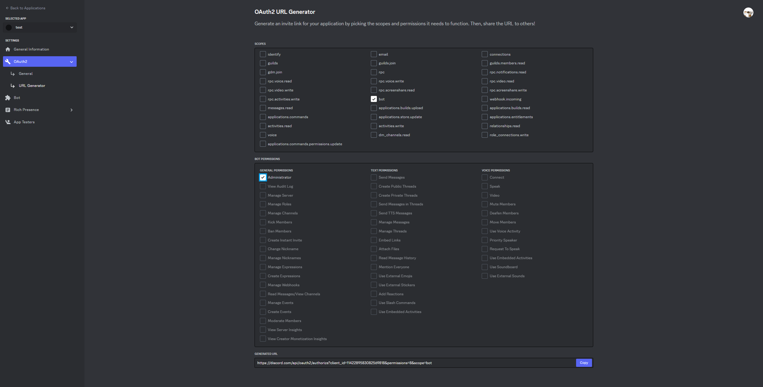Open the selected app test dropdown
763x387 pixels.
[x=40, y=27]
